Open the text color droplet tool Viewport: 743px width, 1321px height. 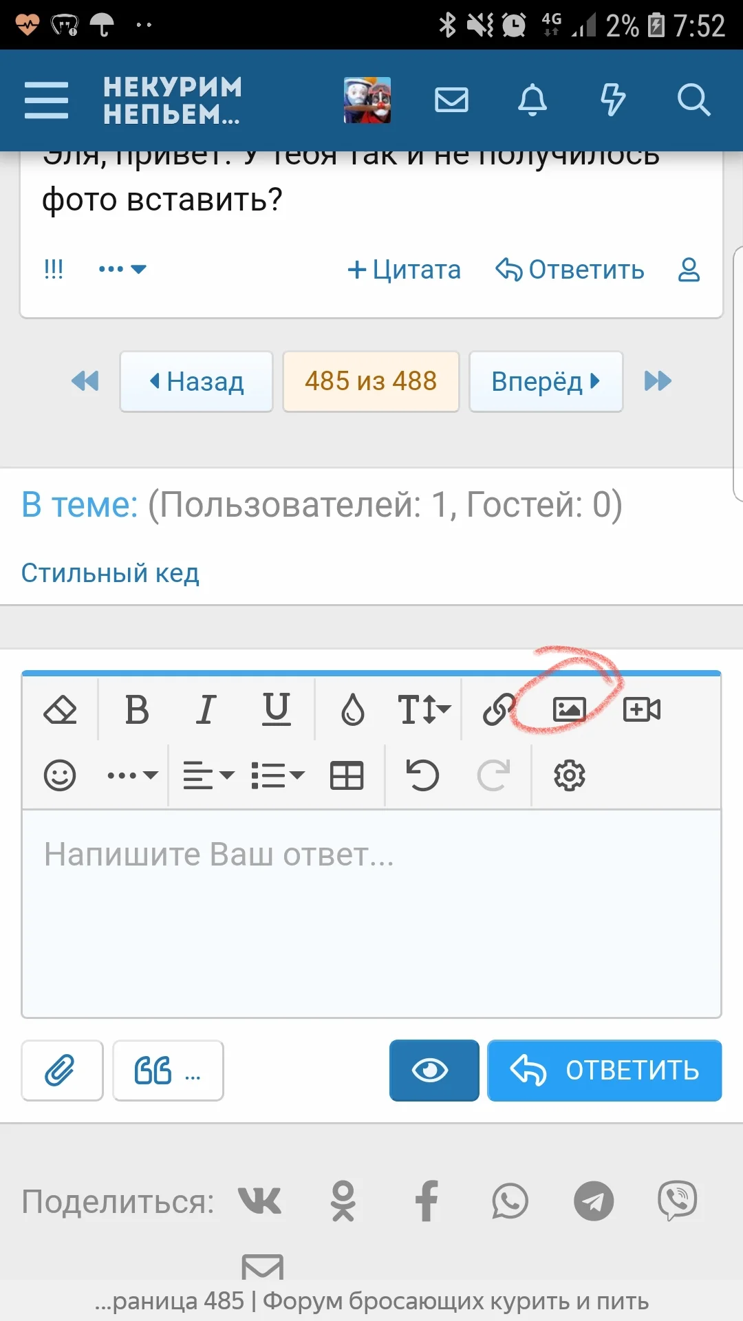coord(352,710)
